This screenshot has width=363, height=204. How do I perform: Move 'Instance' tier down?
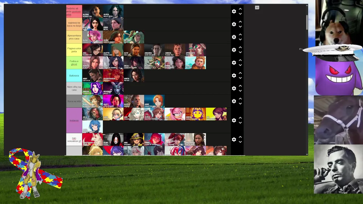pos(240,123)
